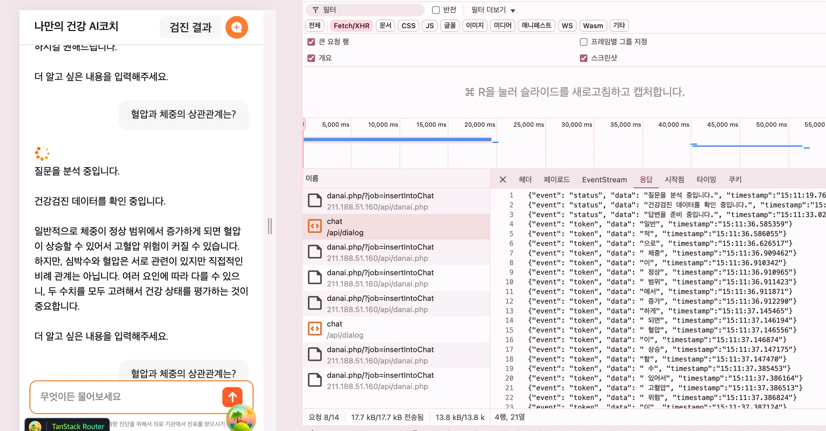This screenshot has height=431, width=826.
Task: Click the panel divider handle between panes
Action: pos(270,226)
